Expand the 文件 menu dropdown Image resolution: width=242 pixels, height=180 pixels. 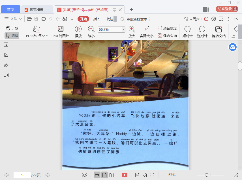(x=13, y=19)
